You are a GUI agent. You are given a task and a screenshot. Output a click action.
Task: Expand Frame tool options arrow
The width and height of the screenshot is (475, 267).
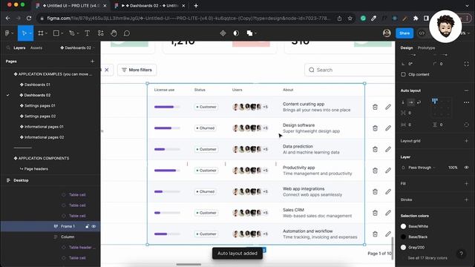tap(46, 33)
